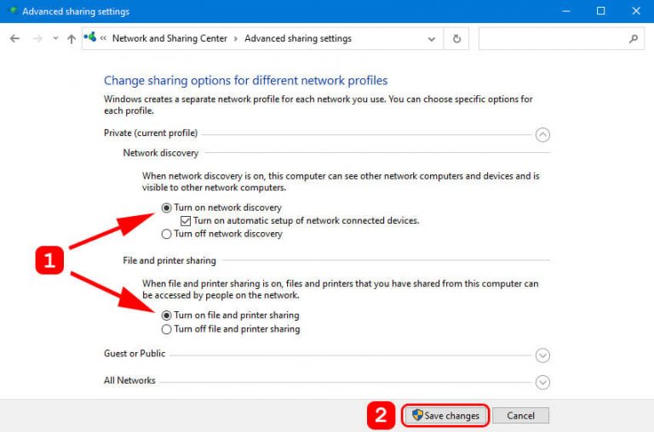Open the recent locations dropdown arrow
The image size is (654, 432).
(55, 39)
